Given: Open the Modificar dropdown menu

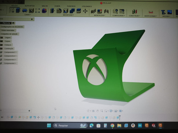Looking at the screenshot, I should [68, 15].
